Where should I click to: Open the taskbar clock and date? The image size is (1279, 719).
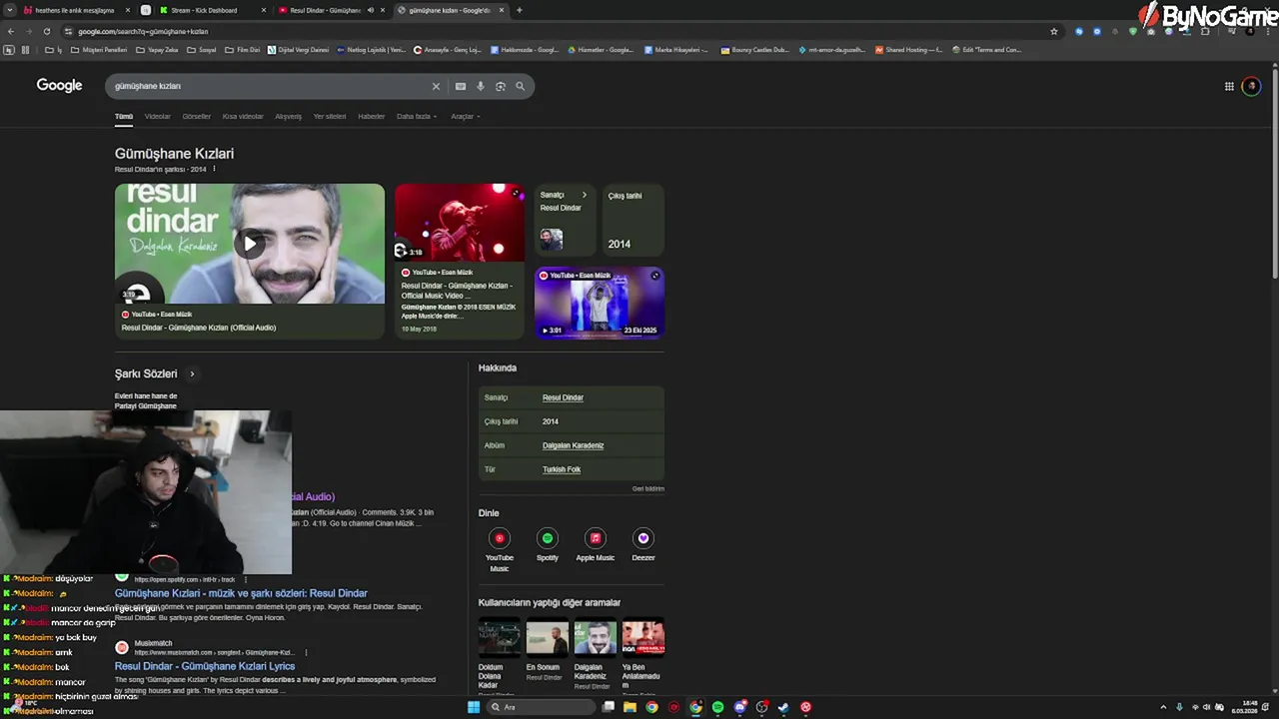pos(1244,707)
